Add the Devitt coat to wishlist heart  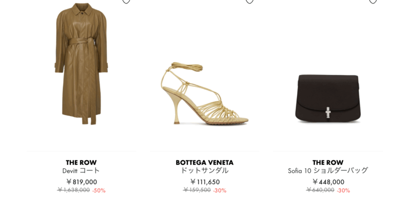126,1
